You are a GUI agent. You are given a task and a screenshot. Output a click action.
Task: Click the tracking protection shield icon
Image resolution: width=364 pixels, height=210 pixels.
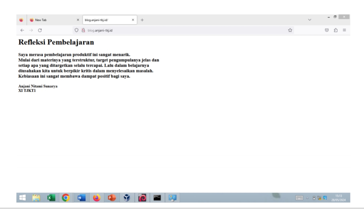76,30
